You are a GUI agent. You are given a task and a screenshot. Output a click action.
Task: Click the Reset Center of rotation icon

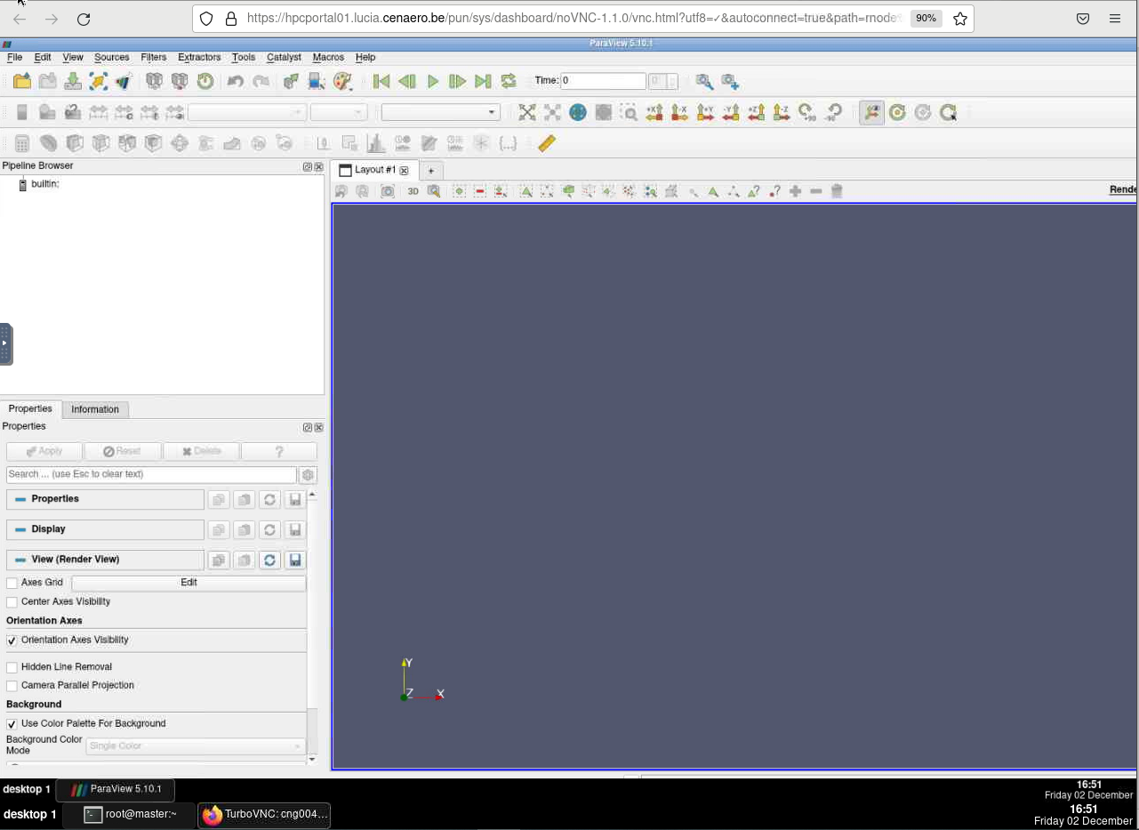point(923,112)
